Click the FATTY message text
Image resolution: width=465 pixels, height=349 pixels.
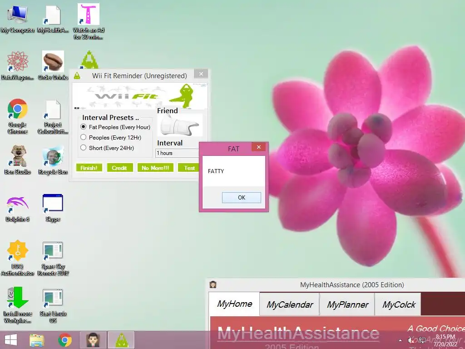[x=216, y=171]
